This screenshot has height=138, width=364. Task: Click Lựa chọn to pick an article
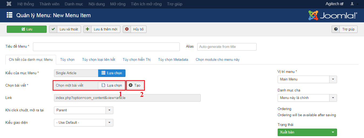click(111, 85)
